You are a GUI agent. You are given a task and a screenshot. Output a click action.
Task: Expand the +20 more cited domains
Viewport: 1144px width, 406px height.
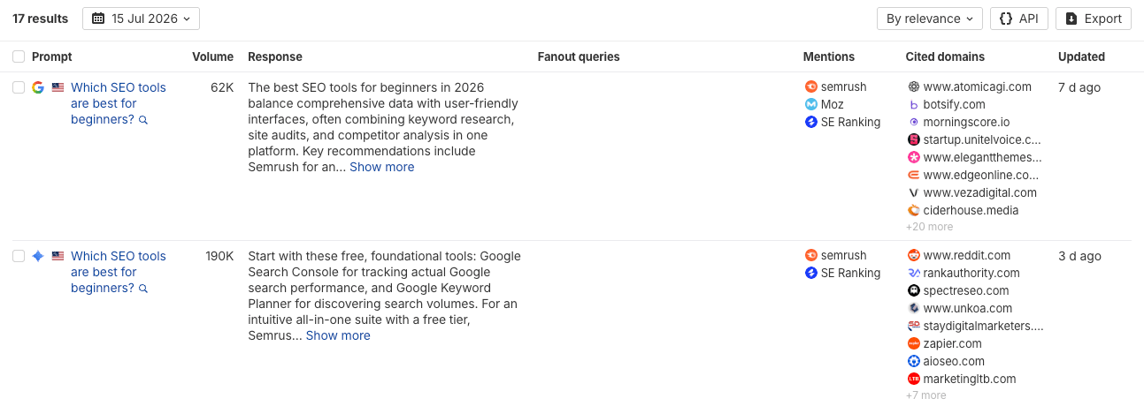(929, 227)
